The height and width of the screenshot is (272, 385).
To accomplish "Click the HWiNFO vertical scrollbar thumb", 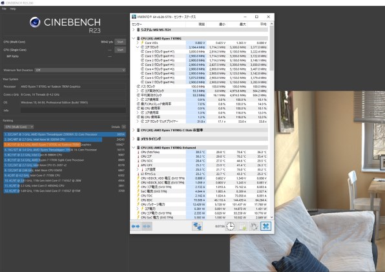I will [x=271, y=48].
